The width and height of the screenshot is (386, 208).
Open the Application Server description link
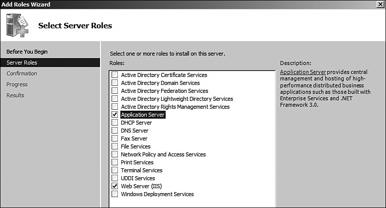pyautogui.click(x=303, y=72)
